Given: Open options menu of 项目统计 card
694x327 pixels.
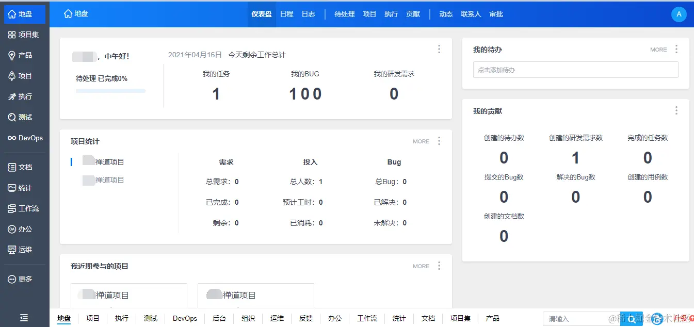Looking at the screenshot, I should tap(439, 141).
